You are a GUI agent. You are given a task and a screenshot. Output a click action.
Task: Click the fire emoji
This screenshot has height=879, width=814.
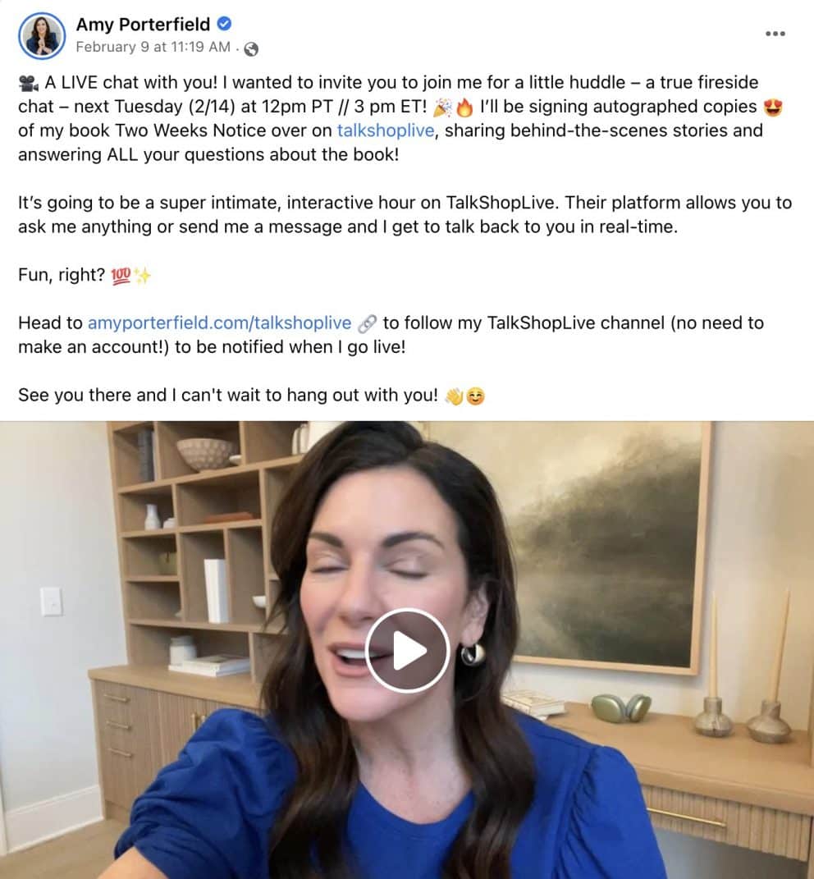(464, 107)
